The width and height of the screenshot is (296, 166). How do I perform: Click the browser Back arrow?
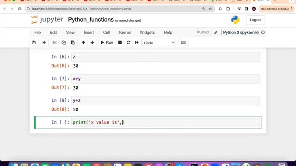(x=5, y=9)
